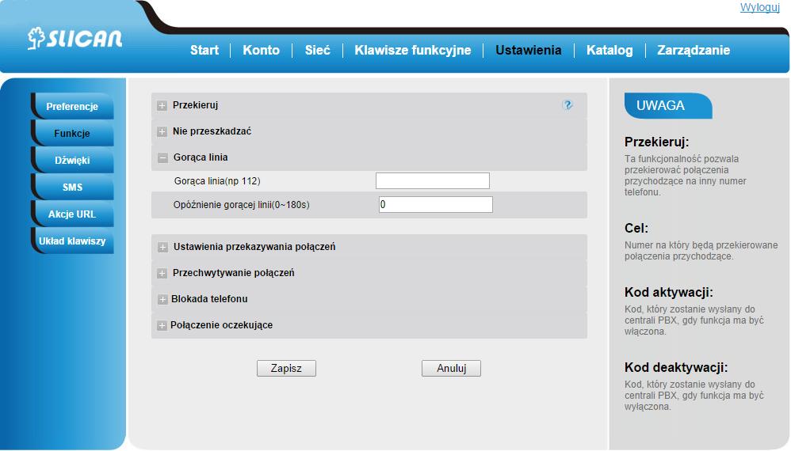
Task: Expand the Połączenie oczekujące section
Action: (162, 326)
